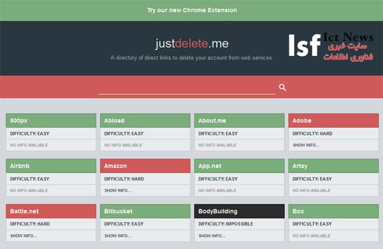Click Difficulty: Hard text under Amazon

pos(124,179)
